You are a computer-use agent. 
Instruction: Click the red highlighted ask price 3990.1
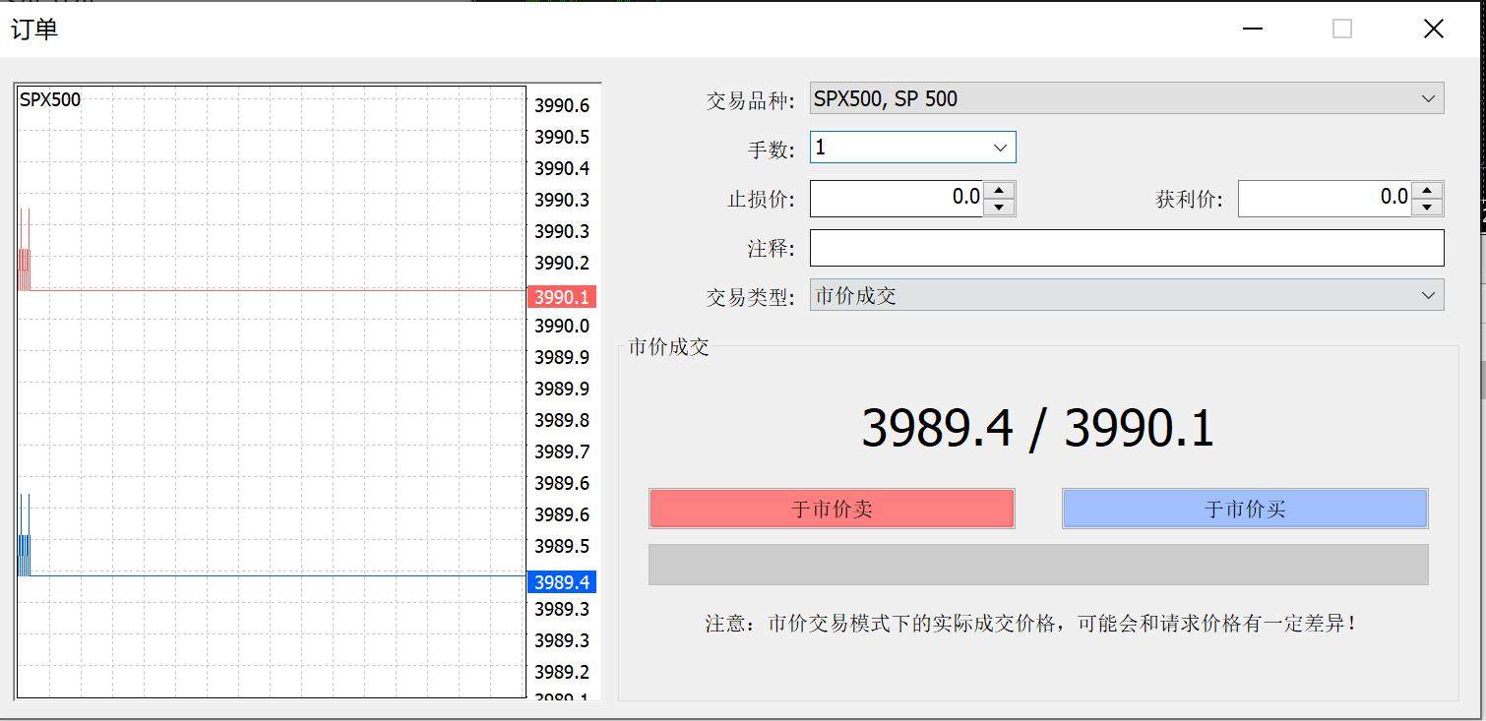561,295
